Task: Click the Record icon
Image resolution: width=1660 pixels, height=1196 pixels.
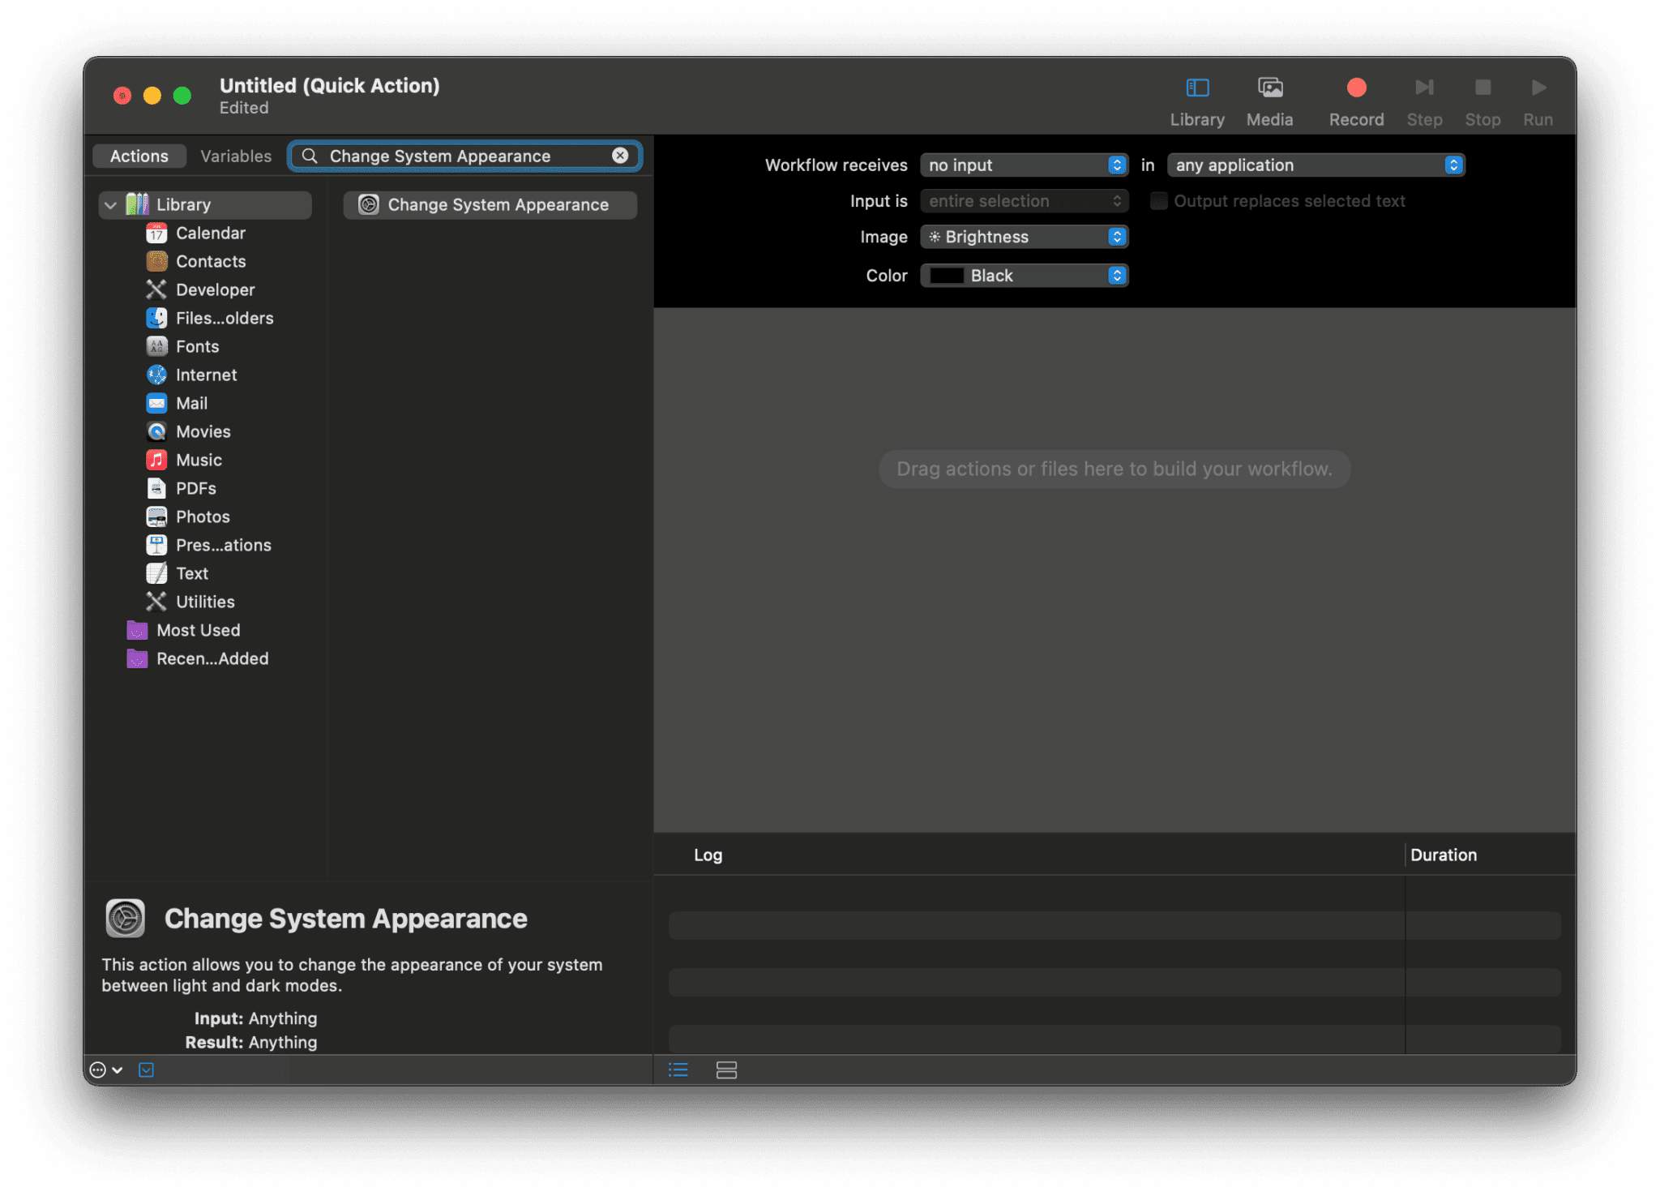Action: [1356, 88]
